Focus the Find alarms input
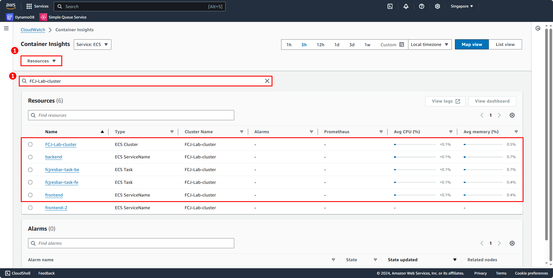553x278 pixels. click(x=131, y=243)
